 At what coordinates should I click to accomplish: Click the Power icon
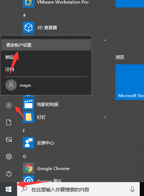pos(9,174)
